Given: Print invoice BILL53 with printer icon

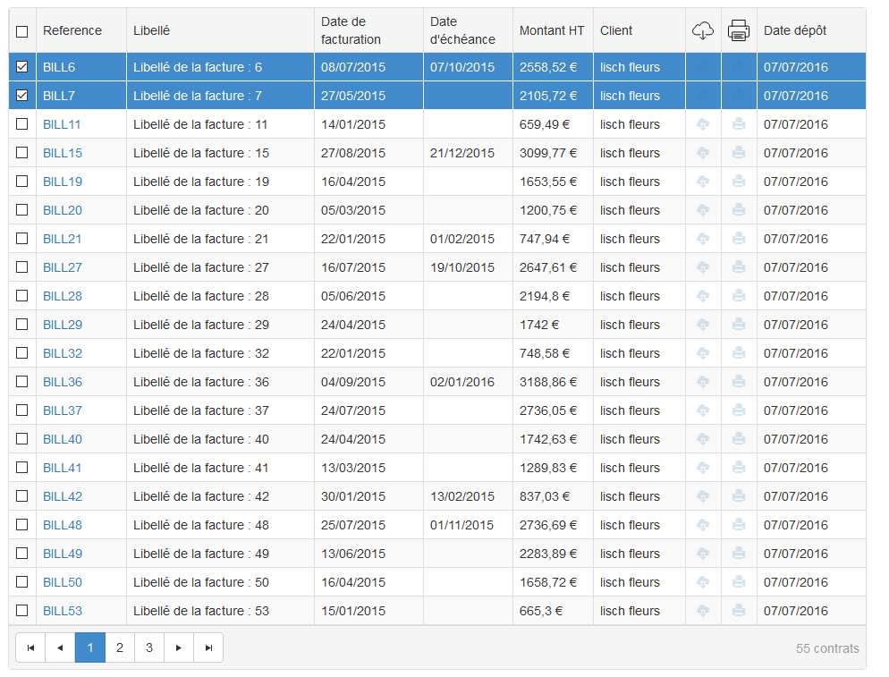Looking at the screenshot, I should pyautogui.click(x=739, y=611).
